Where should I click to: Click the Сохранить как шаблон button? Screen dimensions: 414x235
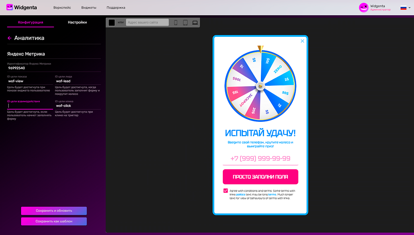54,221
